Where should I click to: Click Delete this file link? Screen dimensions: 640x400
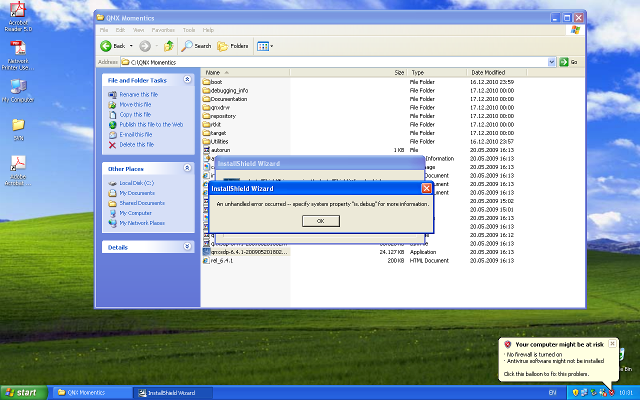136,144
